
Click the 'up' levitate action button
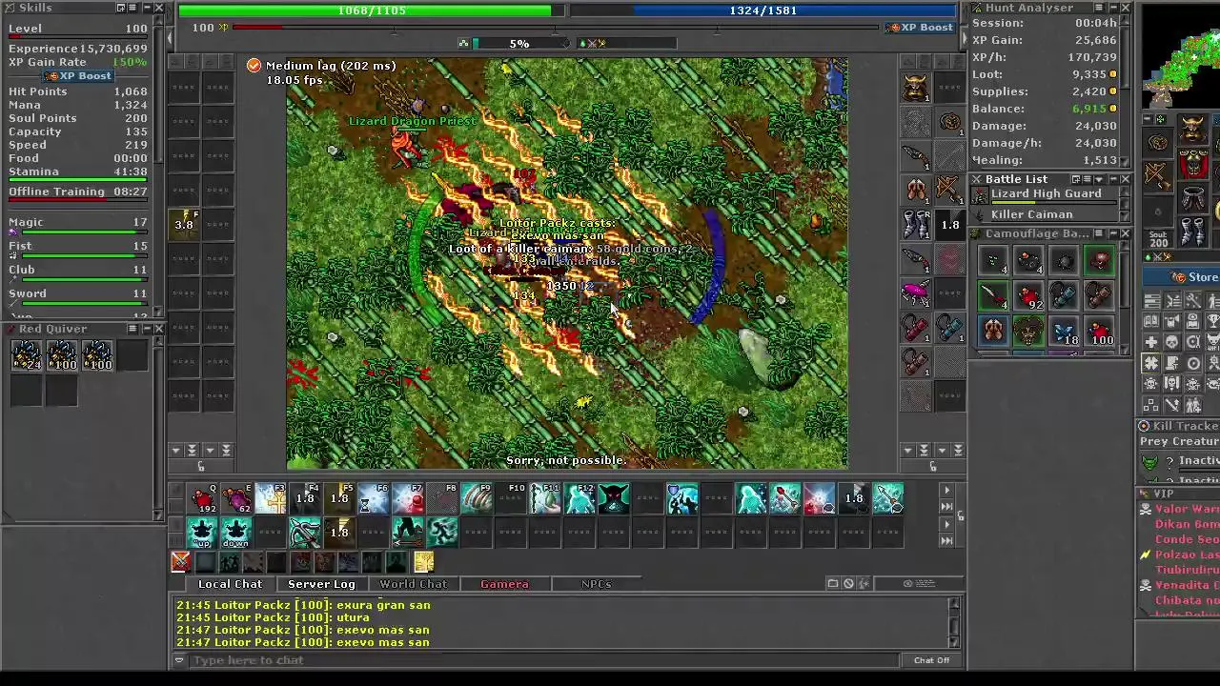point(202,532)
